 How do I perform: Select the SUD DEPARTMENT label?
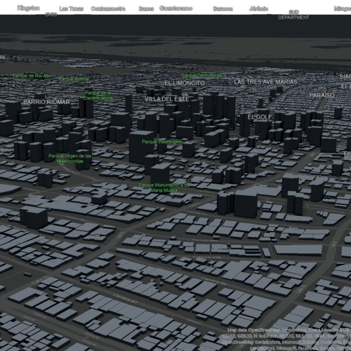click(294, 15)
